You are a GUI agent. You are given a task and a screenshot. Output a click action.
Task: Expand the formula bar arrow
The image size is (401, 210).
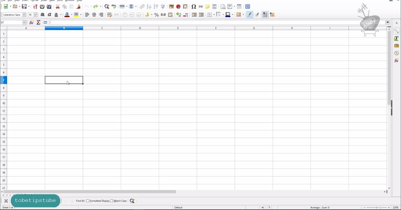(388, 22)
